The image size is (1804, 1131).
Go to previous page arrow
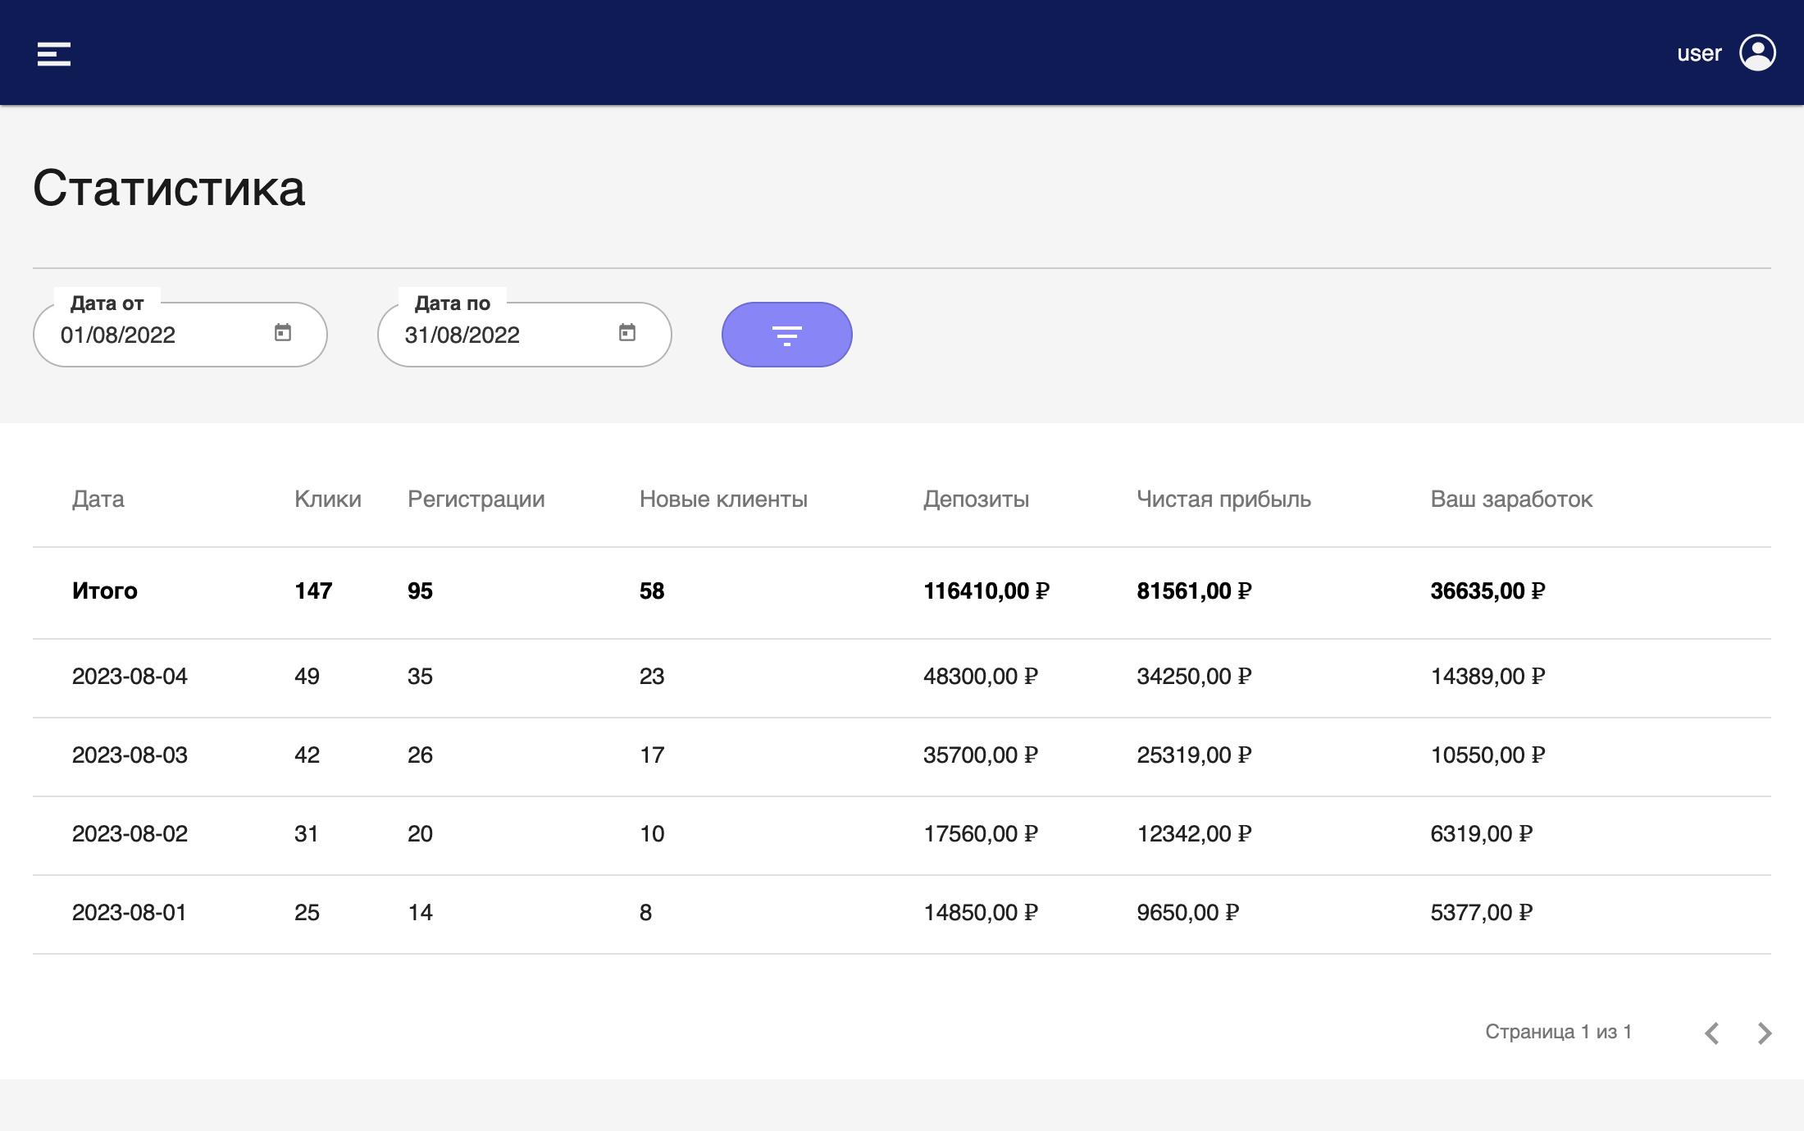(x=1712, y=1033)
